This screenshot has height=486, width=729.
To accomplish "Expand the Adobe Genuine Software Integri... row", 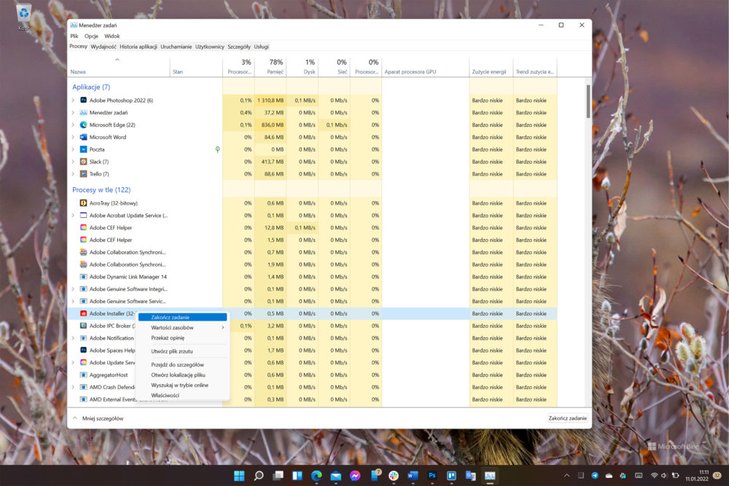I will click(x=73, y=289).
